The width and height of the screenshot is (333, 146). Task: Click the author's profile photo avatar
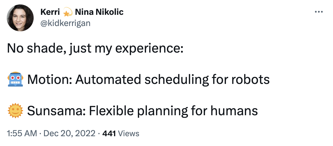click(x=20, y=18)
